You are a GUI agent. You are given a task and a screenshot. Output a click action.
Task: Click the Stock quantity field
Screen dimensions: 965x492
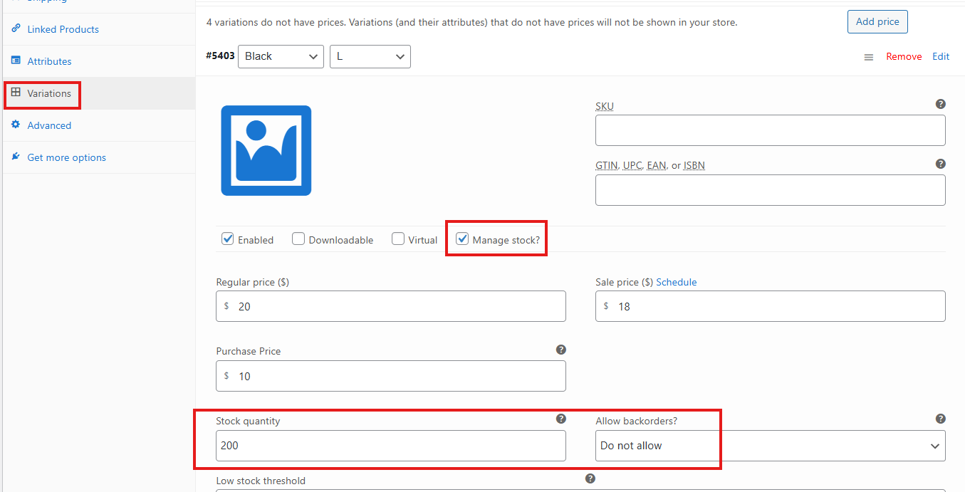point(391,446)
